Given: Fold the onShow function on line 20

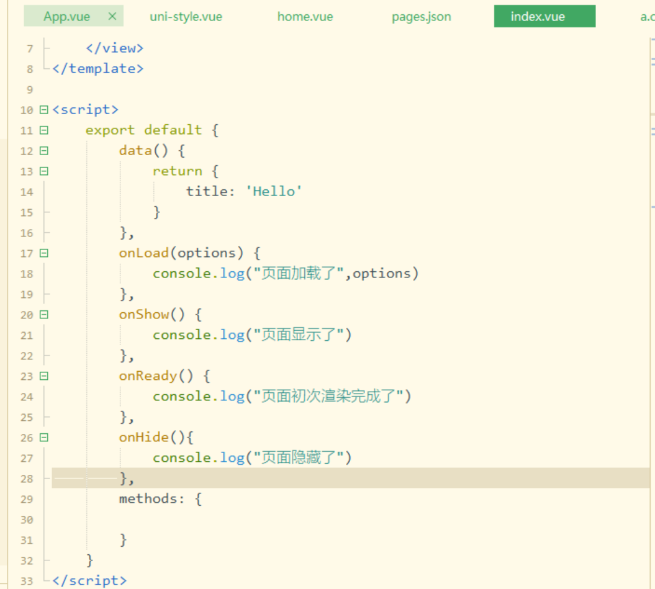Looking at the screenshot, I should 44,315.
